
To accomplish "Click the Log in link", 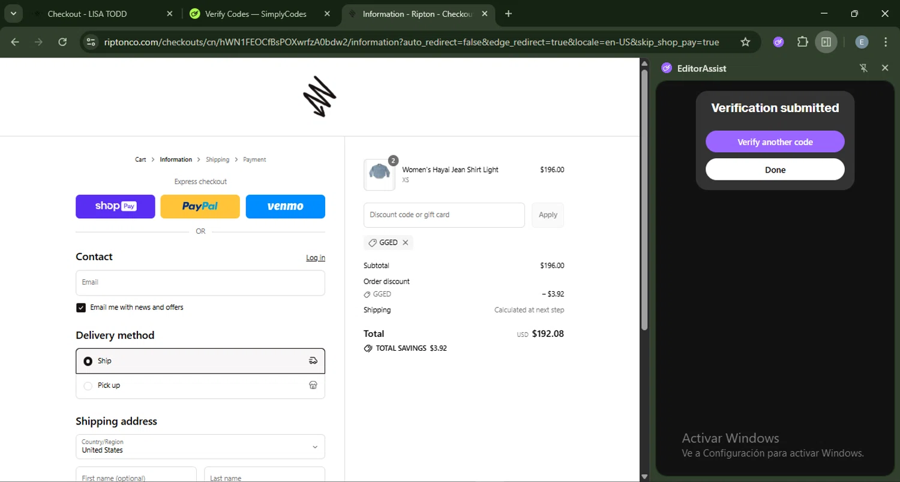I will 316,258.
